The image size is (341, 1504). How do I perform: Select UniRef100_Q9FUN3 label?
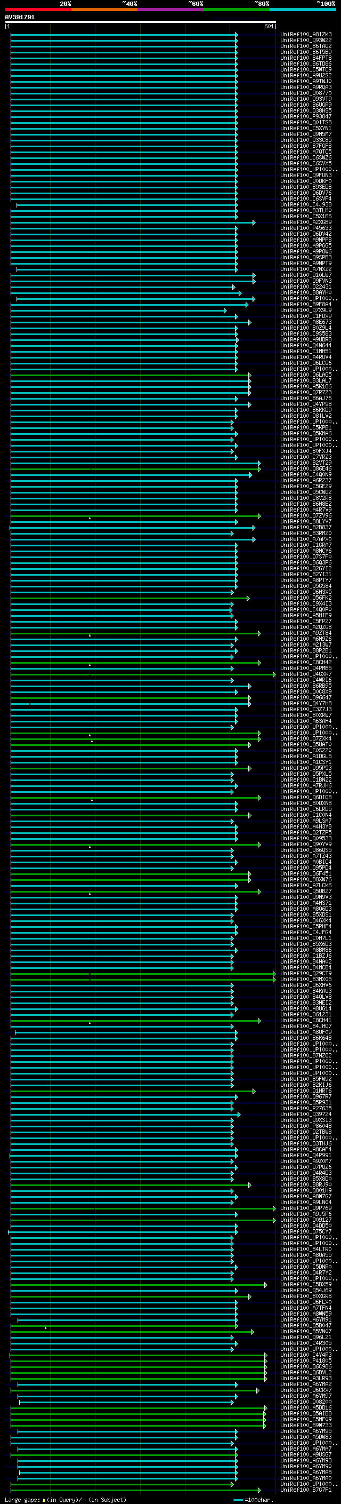pos(305,175)
